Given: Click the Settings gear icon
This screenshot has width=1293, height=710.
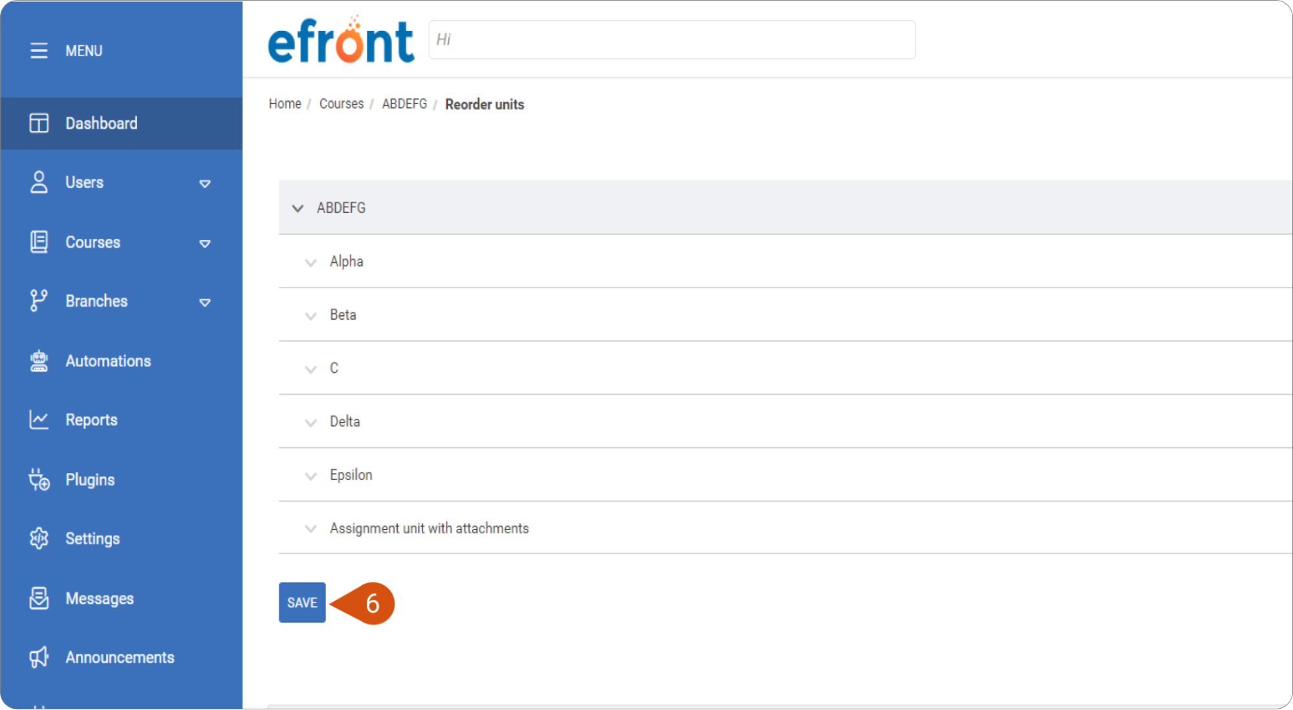Looking at the screenshot, I should click(x=39, y=538).
